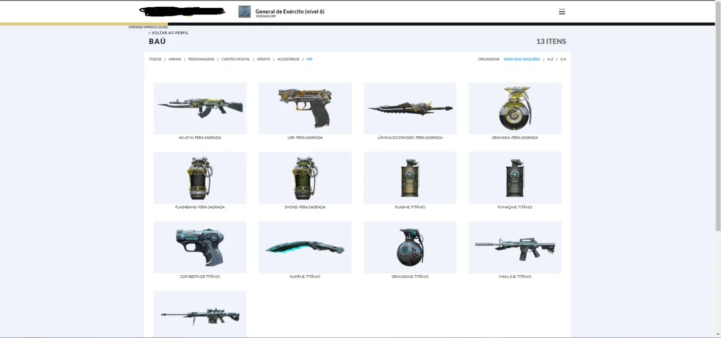Open the Granada B. Titânio grenade image
Image resolution: width=721 pixels, height=338 pixels.
410,247
